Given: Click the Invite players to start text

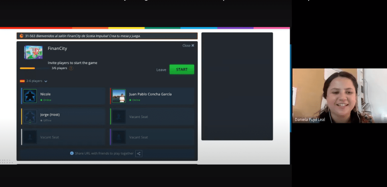Looking at the screenshot, I should click(72, 63).
